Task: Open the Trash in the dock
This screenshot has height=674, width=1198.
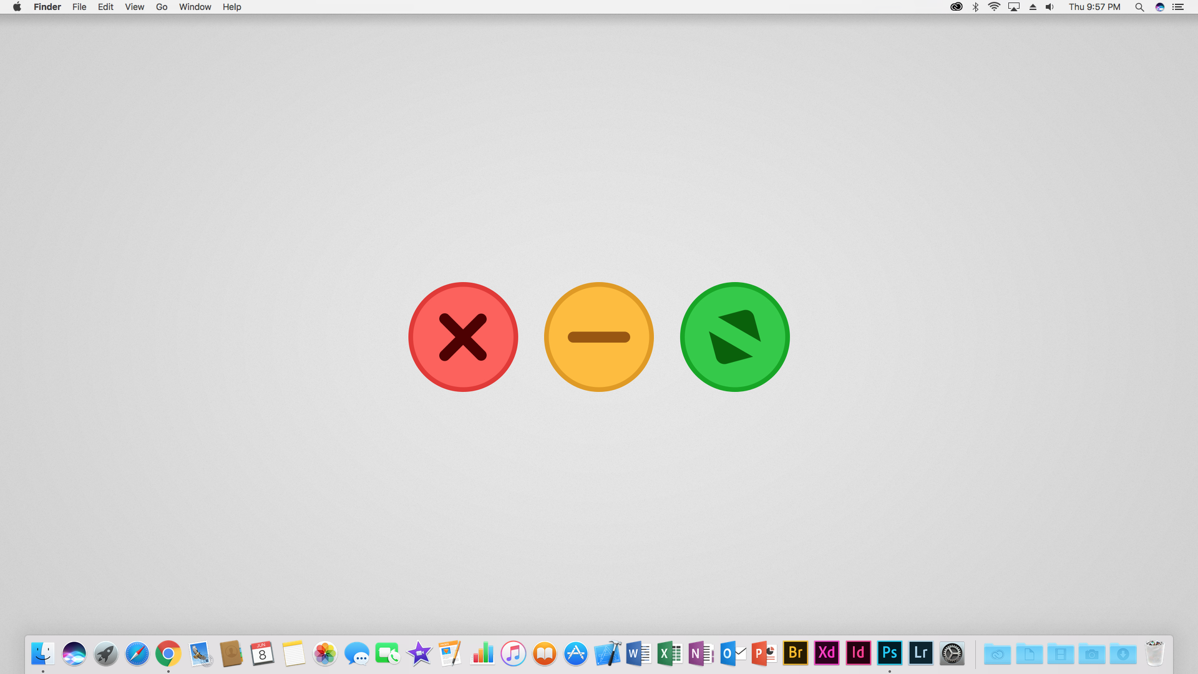Action: click(x=1154, y=653)
